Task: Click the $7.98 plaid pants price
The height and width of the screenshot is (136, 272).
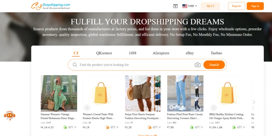Action: [x=170, y=127]
